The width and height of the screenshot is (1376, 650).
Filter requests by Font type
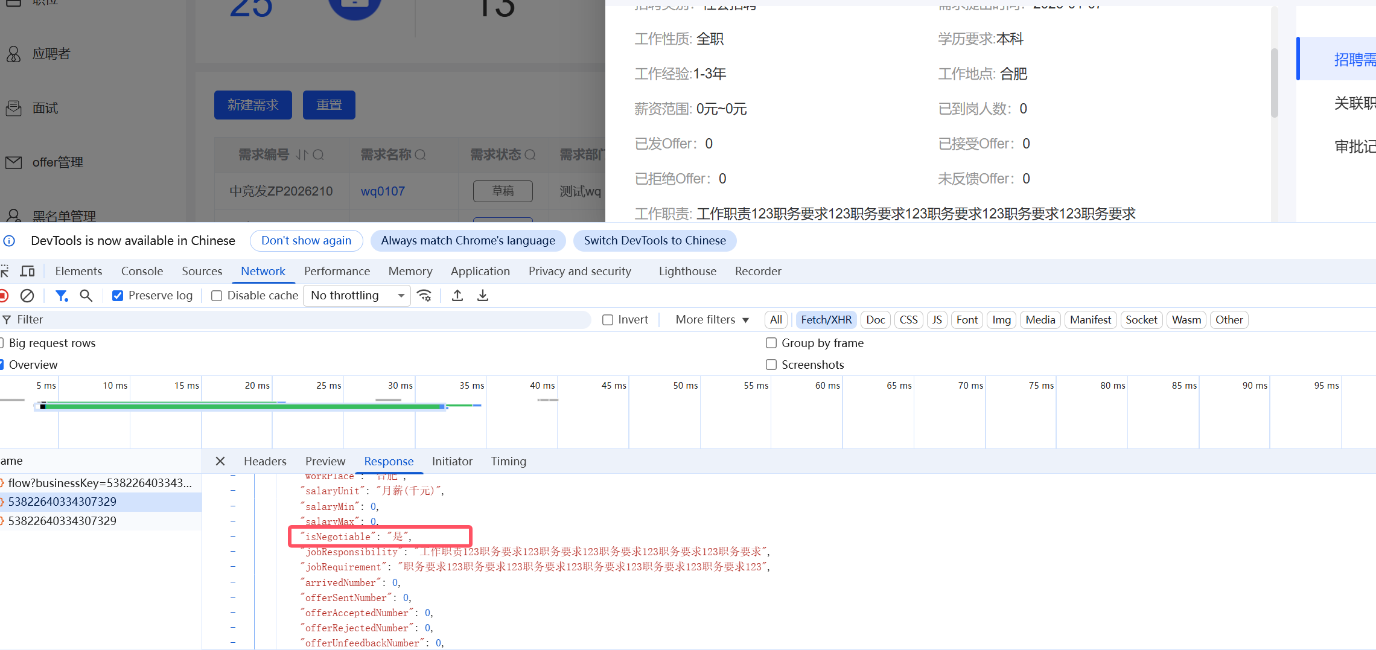[967, 320]
